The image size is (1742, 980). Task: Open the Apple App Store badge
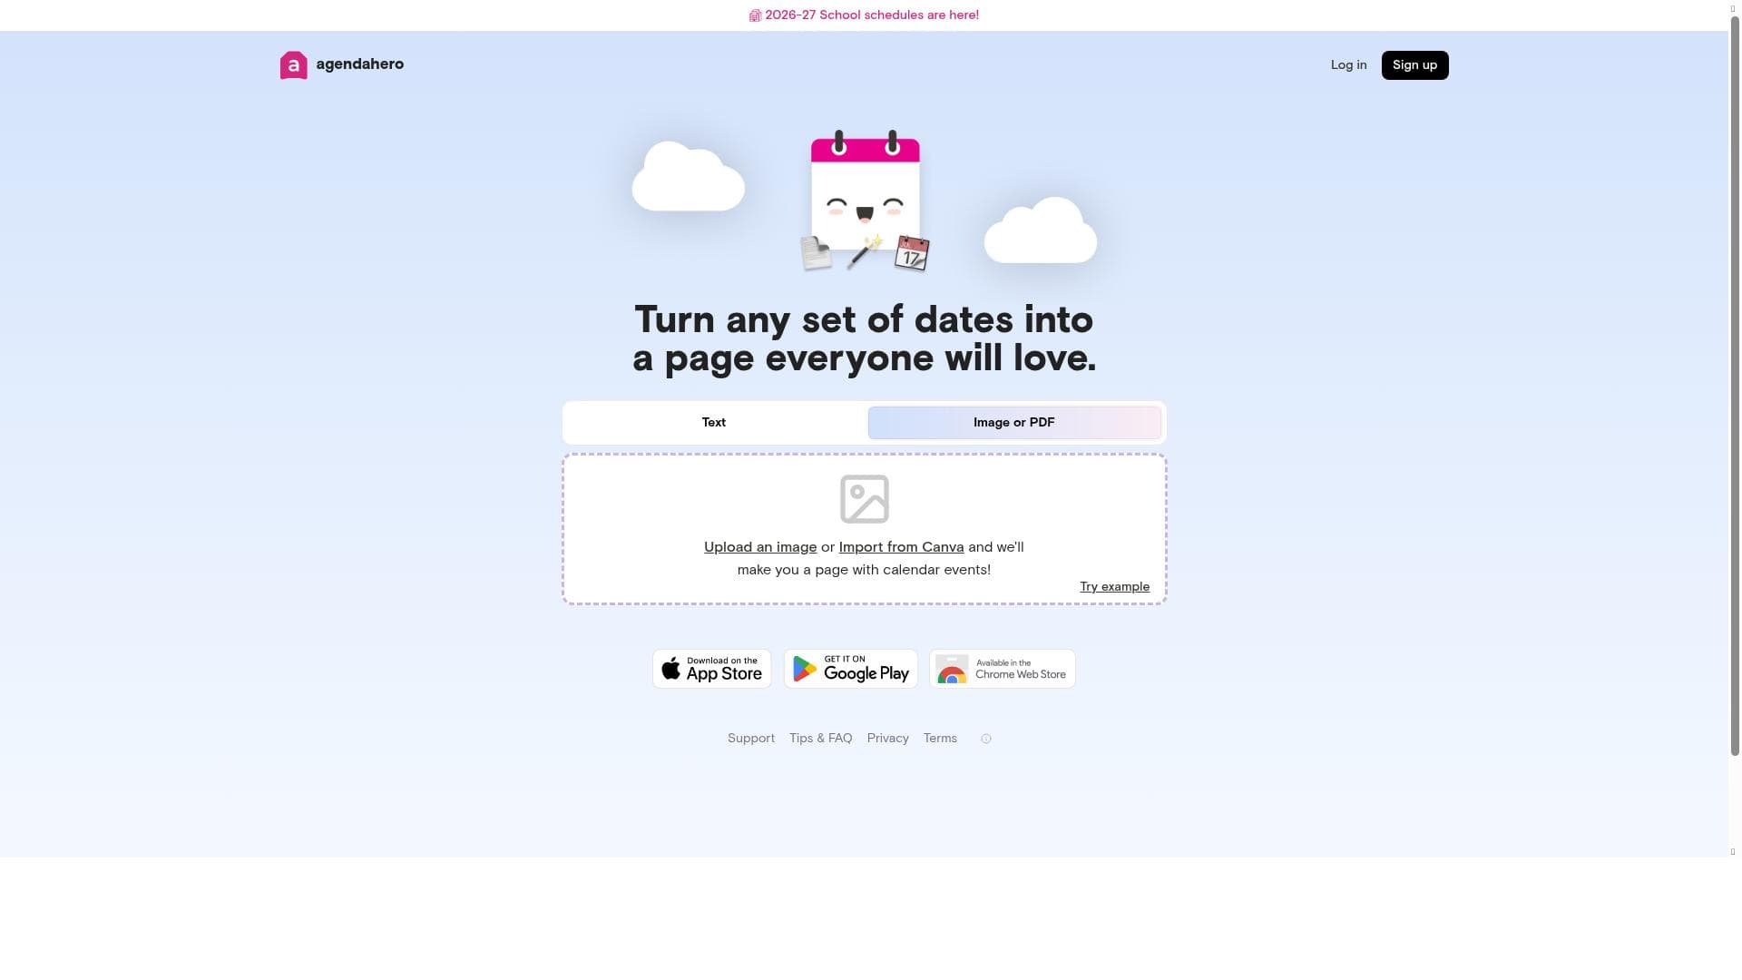click(712, 669)
